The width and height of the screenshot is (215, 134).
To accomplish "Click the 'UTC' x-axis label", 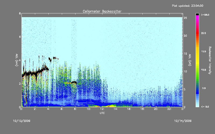I will tap(102, 113).
